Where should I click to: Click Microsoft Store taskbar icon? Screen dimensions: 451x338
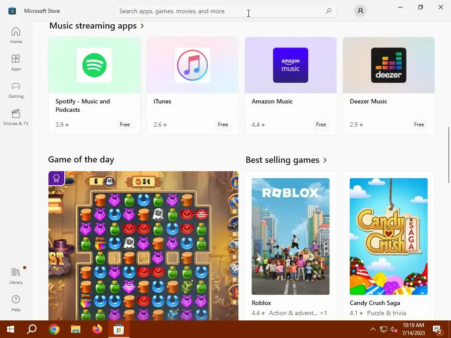point(118,329)
